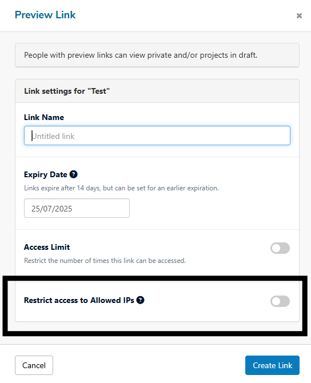Open the expiry date field 25/07/2025
Viewport: 311px width, 383px height.
tap(77, 208)
